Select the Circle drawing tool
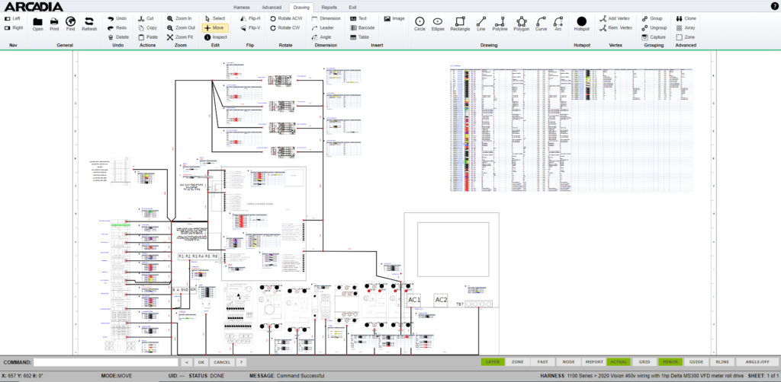Screen dimensions: 781x382 coord(419,22)
